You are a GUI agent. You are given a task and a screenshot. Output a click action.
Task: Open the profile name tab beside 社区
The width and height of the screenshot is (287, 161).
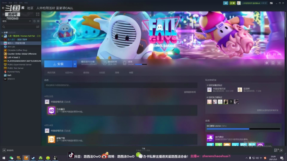coord(55,8)
